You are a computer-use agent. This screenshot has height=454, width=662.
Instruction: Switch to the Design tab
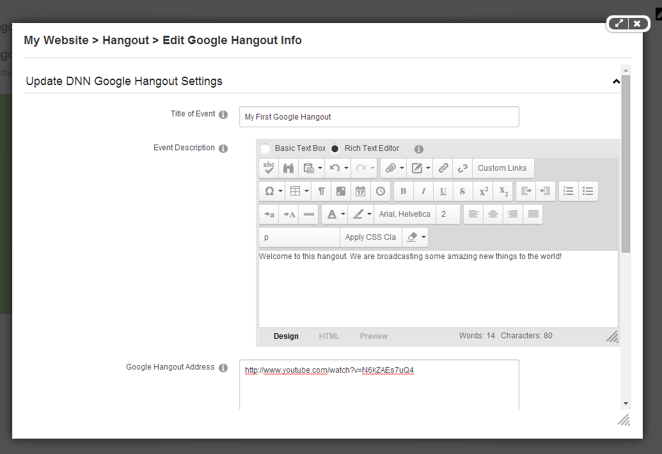(286, 336)
